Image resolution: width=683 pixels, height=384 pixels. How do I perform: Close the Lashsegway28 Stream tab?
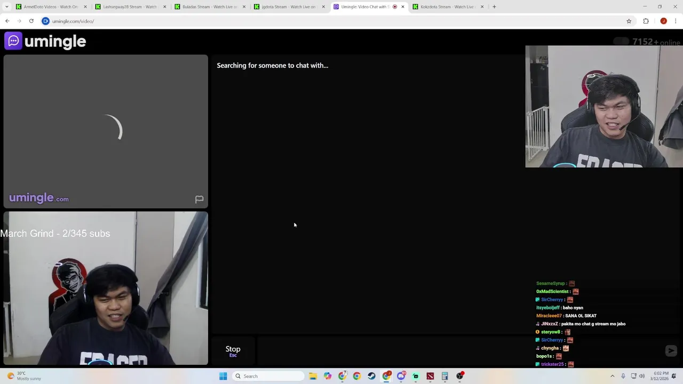[164, 7]
